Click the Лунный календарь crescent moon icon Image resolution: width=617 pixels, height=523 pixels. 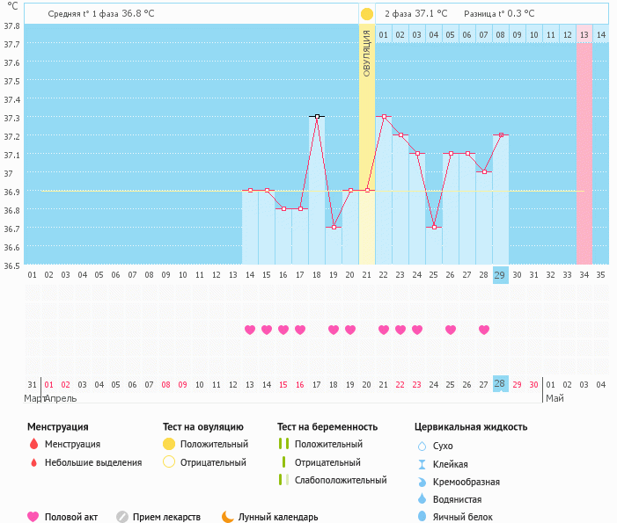tap(228, 517)
